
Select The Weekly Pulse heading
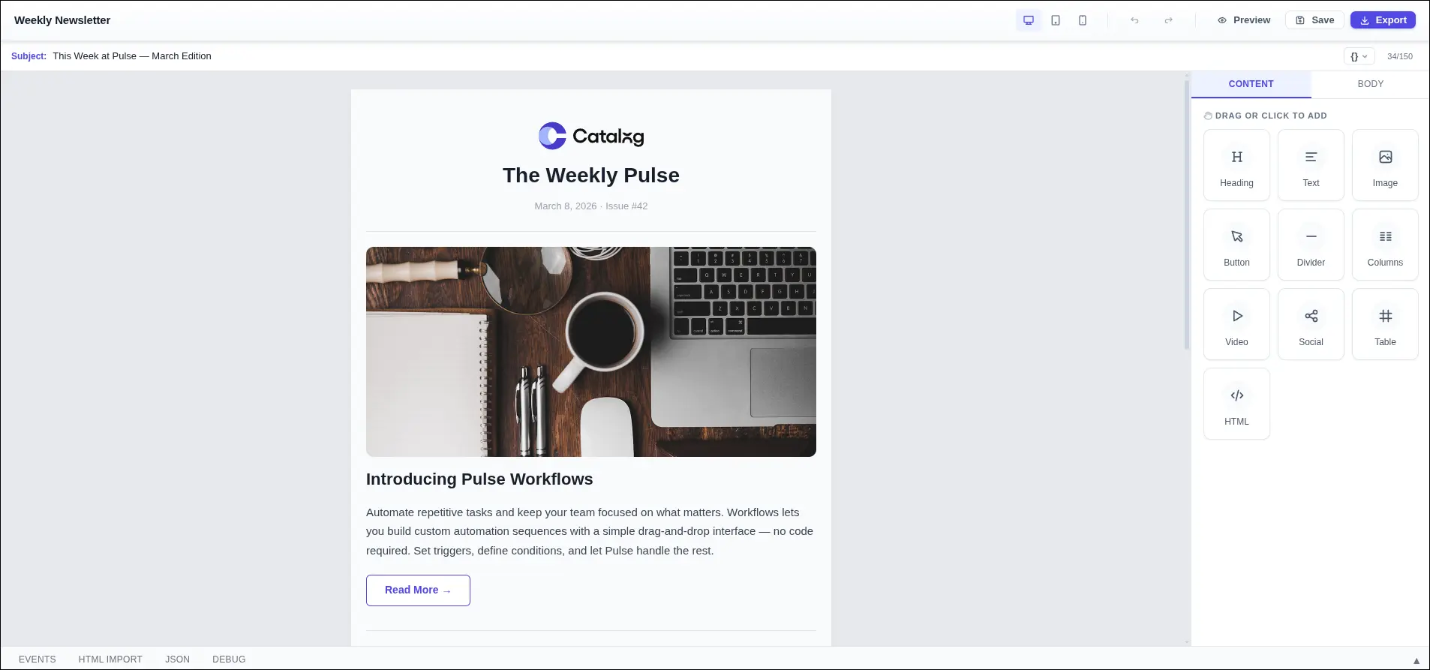tap(591, 176)
